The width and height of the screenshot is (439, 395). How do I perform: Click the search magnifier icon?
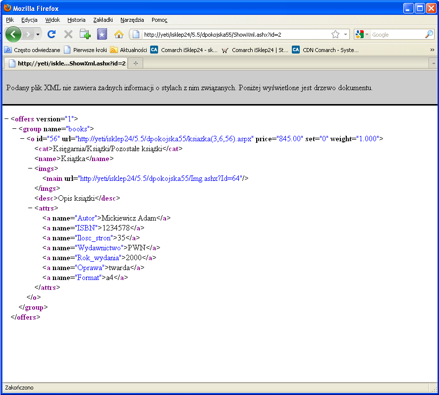pyautogui.click(x=429, y=35)
